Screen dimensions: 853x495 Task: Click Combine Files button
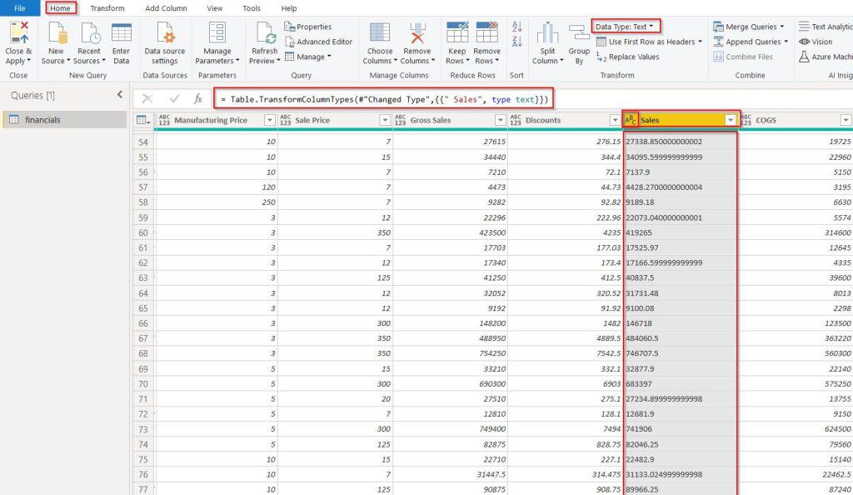pyautogui.click(x=742, y=57)
